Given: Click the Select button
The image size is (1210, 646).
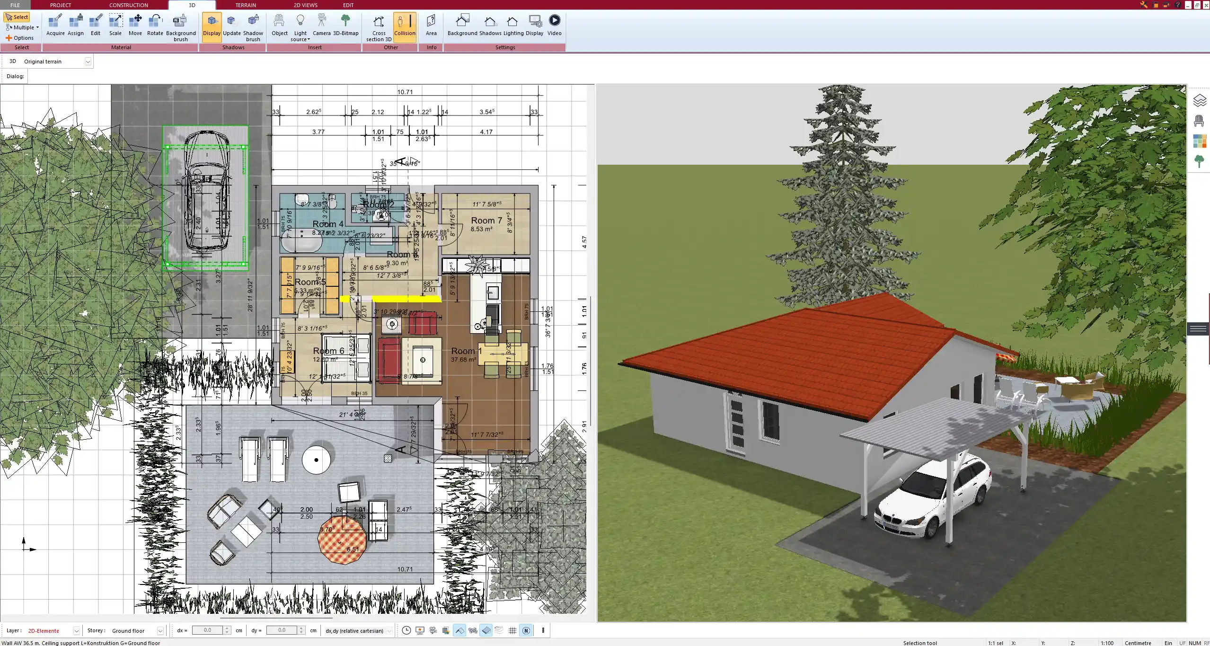Looking at the screenshot, I should coord(17,17).
